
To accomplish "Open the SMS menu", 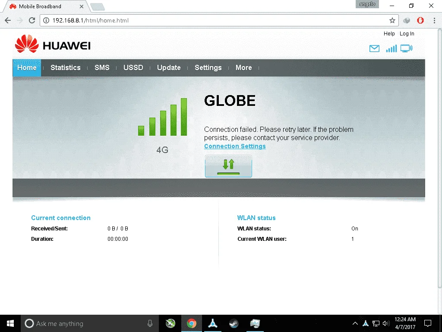I will (x=102, y=68).
